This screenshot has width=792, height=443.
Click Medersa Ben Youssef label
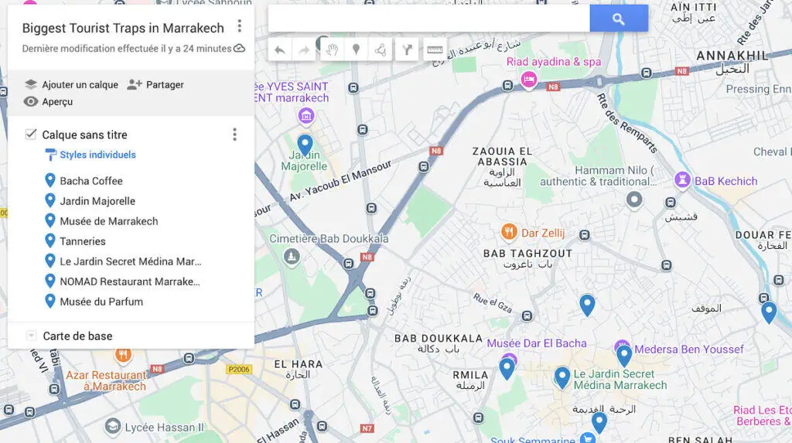click(689, 349)
